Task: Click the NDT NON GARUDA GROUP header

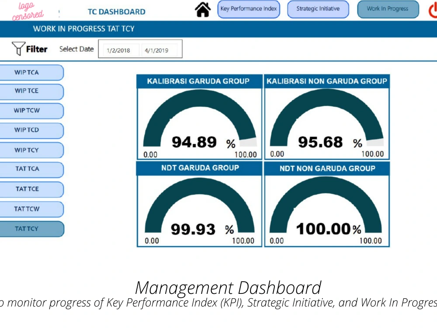Action: coord(327,168)
